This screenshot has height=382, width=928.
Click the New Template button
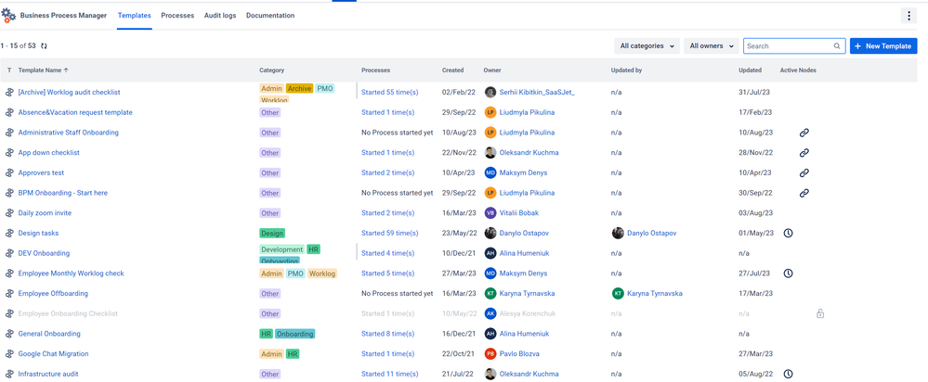883,46
